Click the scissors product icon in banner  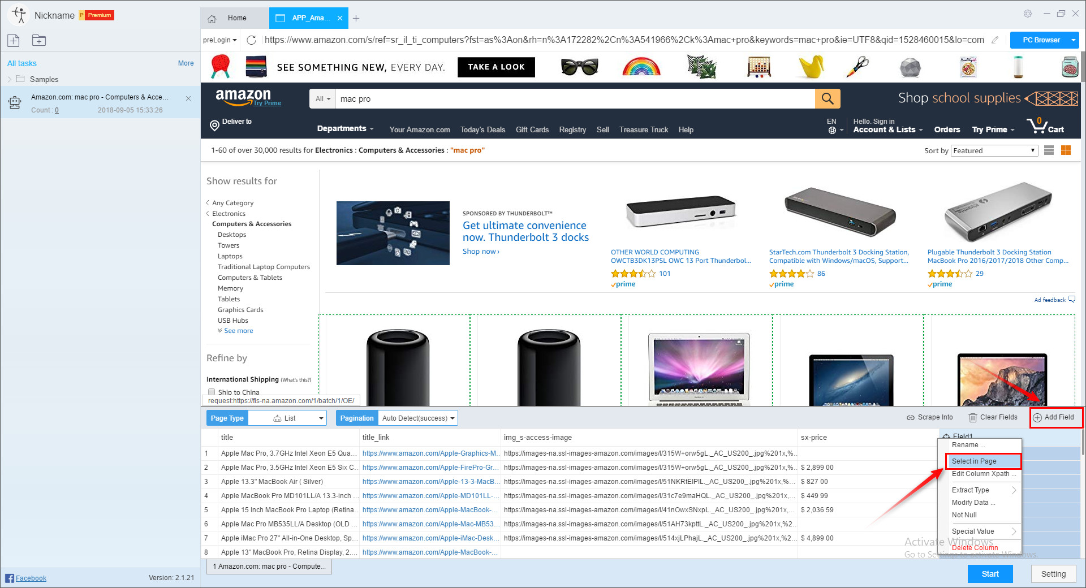(857, 67)
